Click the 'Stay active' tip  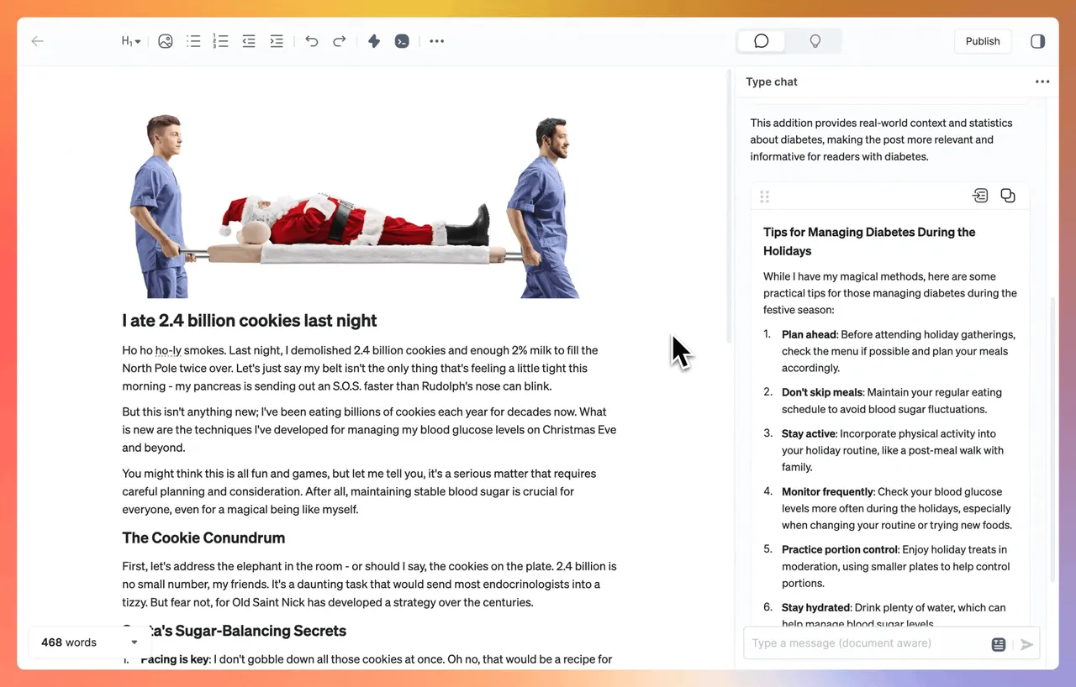pyautogui.click(x=893, y=450)
